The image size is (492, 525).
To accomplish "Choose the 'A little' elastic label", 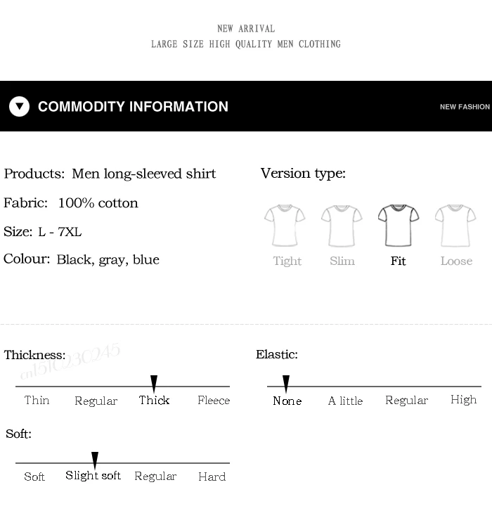I will (x=345, y=401).
